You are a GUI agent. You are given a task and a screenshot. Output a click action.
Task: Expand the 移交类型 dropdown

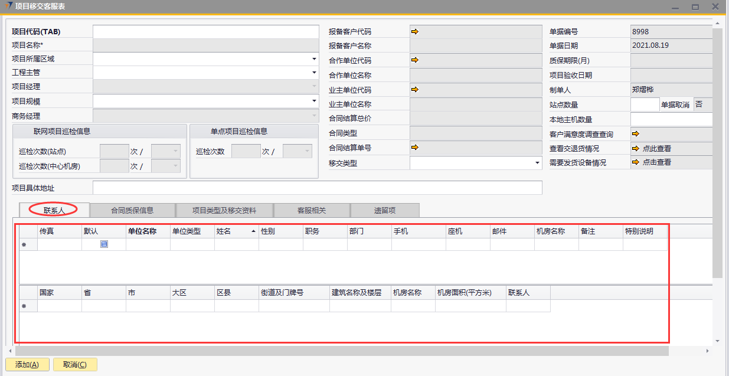click(537, 163)
